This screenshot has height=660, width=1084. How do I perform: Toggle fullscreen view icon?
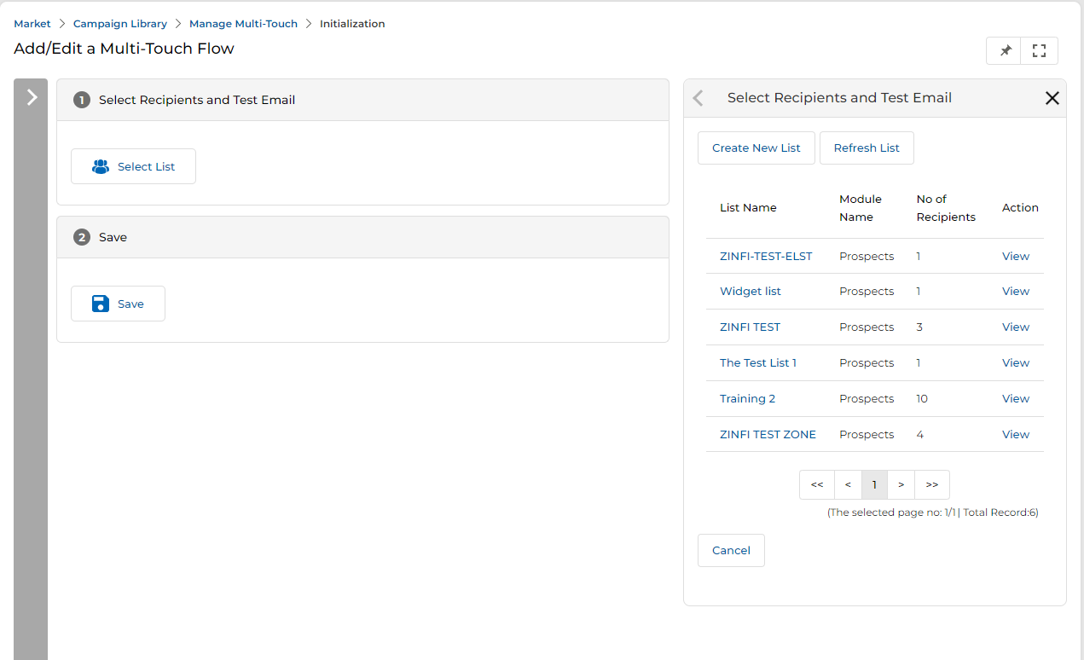click(1039, 50)
